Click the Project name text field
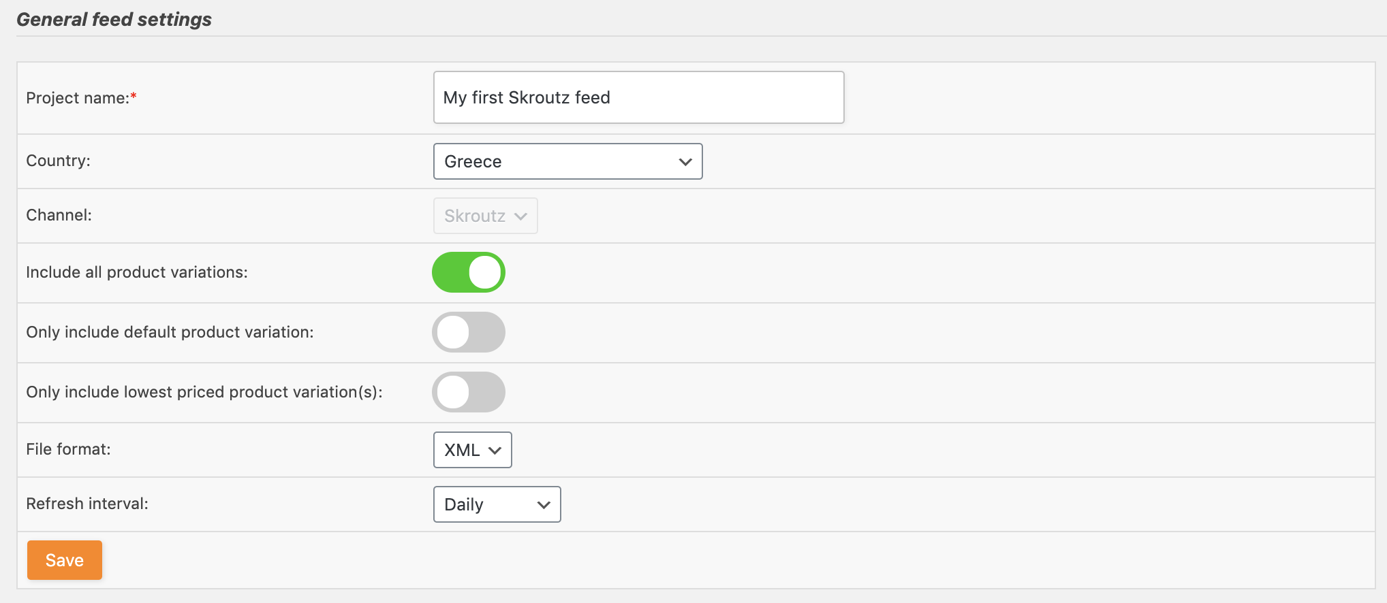 point(638,97)
